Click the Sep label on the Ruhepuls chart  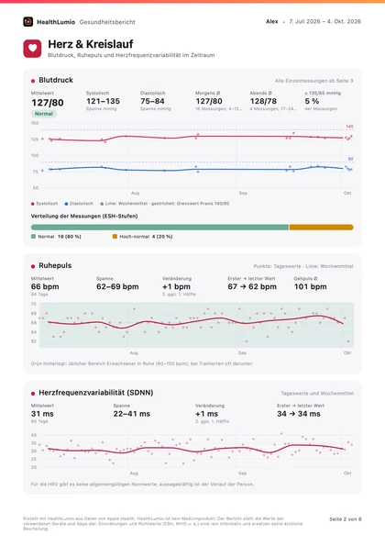(242, 352)
